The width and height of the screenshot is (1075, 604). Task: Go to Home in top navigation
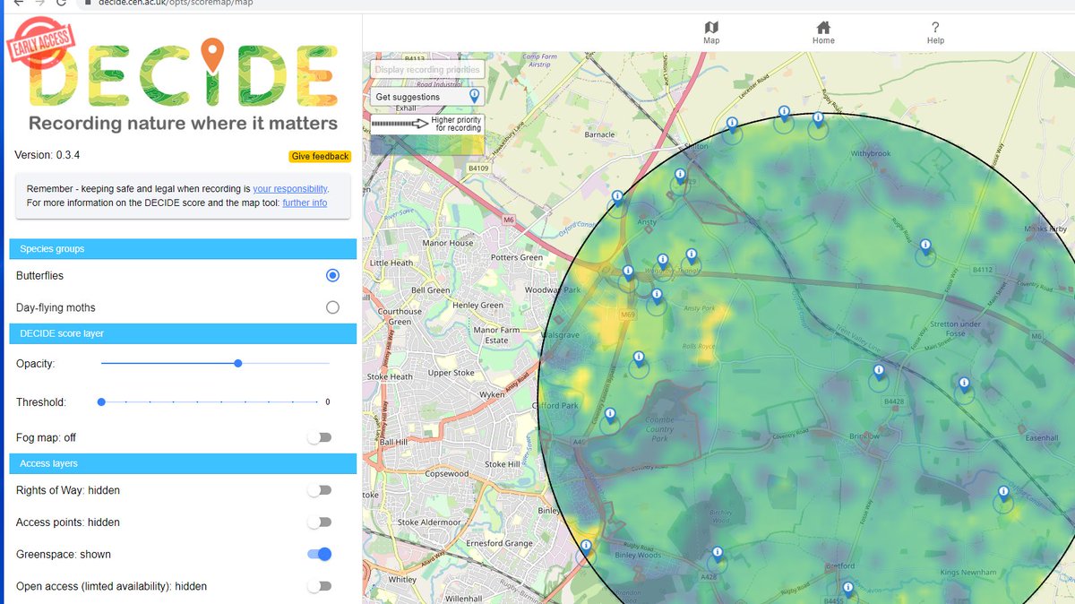tap(823, 33)
